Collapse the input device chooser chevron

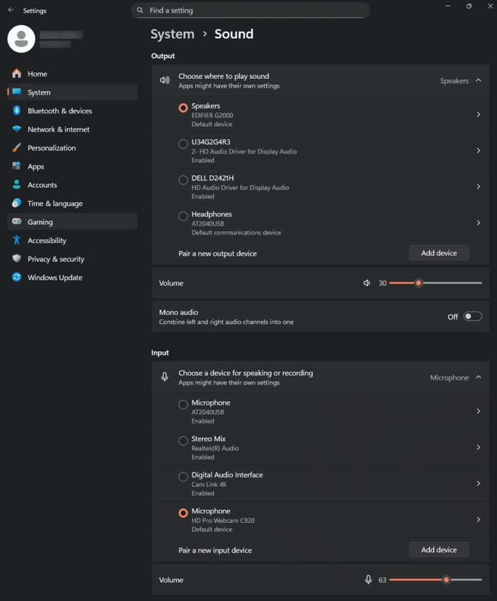[478, 377]
